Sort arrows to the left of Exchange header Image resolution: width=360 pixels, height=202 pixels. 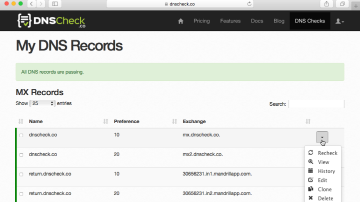click(174, 121)
